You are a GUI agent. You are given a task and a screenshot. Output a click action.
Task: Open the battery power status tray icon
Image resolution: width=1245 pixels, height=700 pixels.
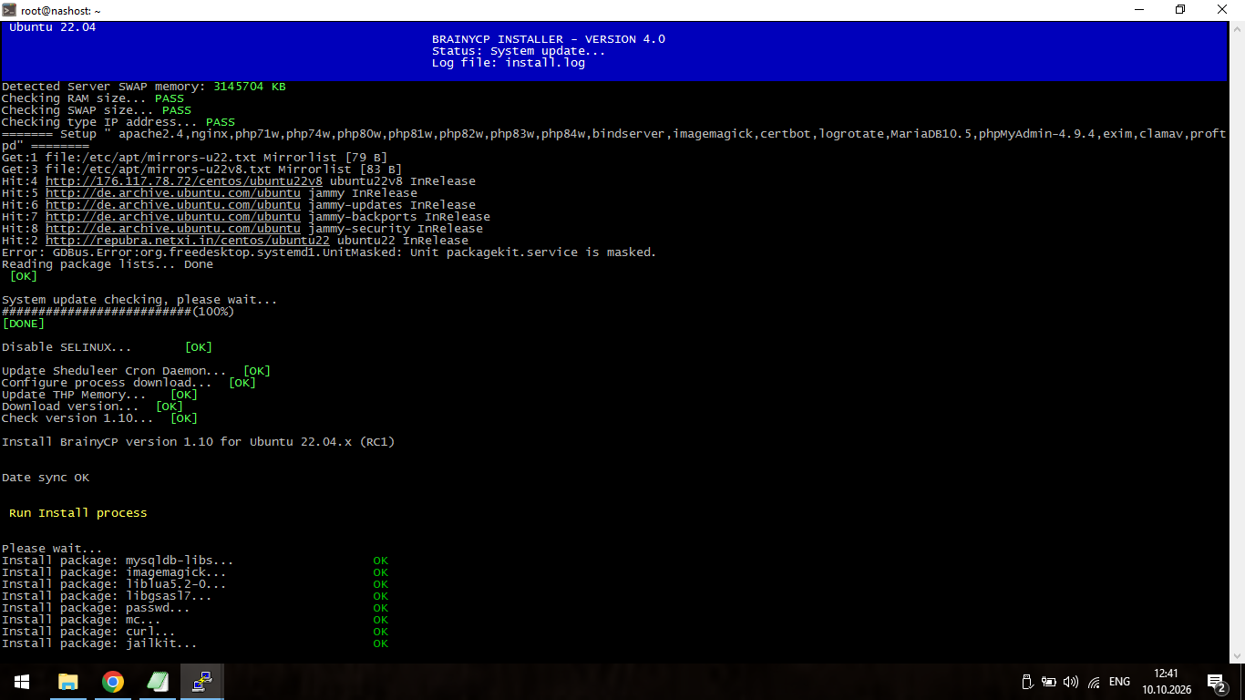click(x=1049, y=682)
